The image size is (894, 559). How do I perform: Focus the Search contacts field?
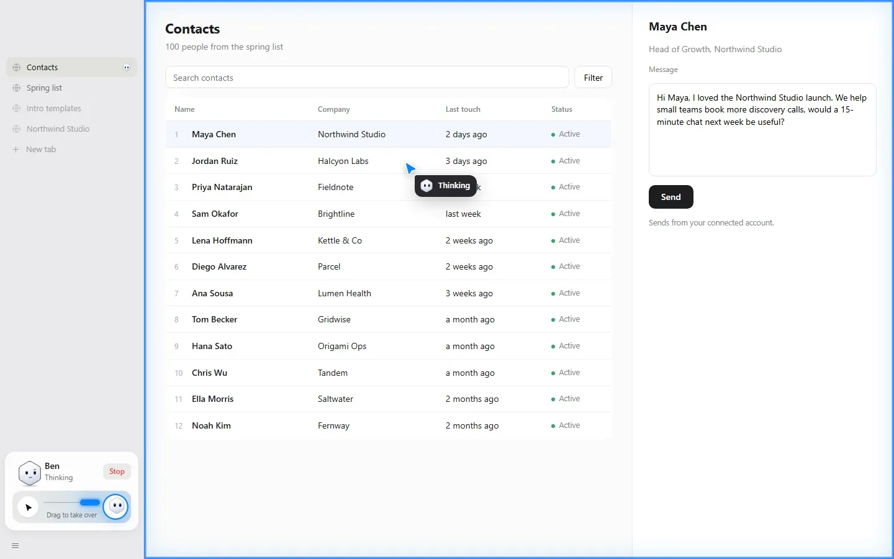click(x=367, y=78)
